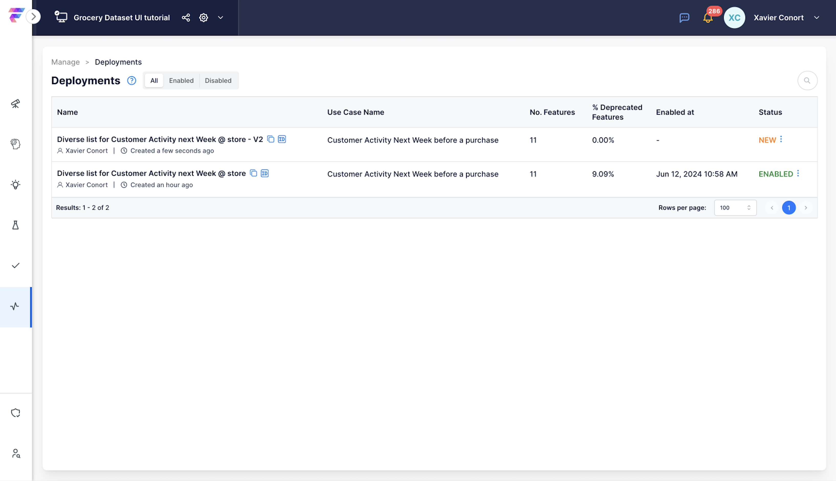Click 'Created a few seconds ago' text
The width and height of the screenshot is (836, 481).
click(172, 151)
